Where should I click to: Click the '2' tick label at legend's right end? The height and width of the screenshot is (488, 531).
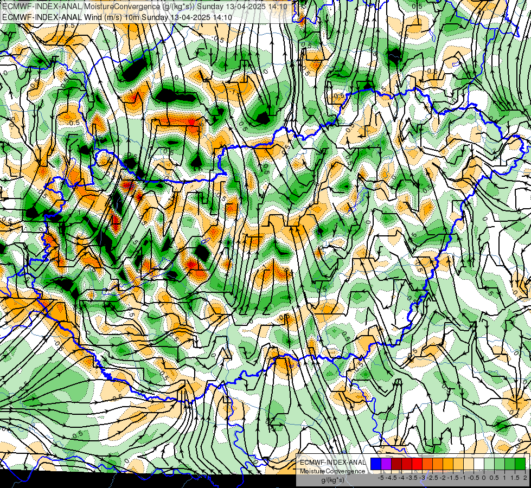525,478
